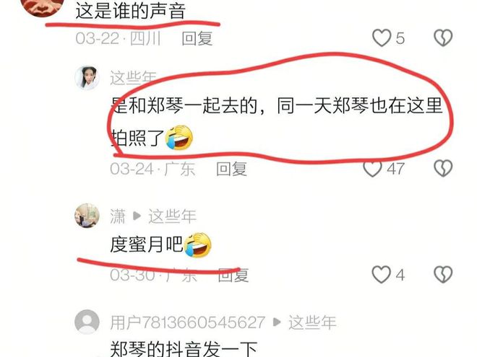The image size is (477, 357).
Task: Dislike the 郑琴一起去的 comment
Action: tap(443, 169)
